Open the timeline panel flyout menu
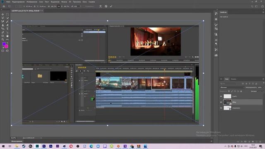This screenshot has height=149, width=265. pyautogui.click(x=211, y=141)
